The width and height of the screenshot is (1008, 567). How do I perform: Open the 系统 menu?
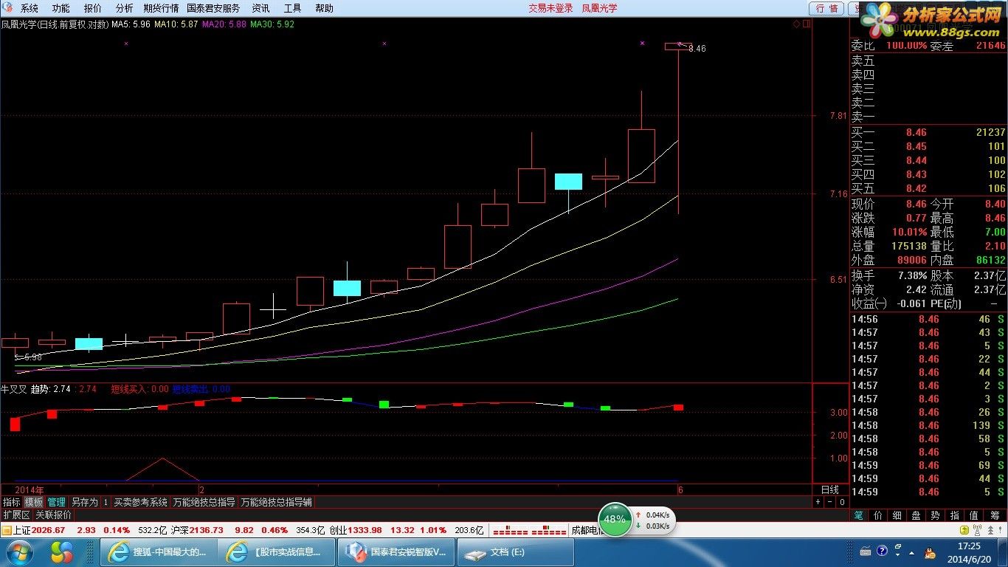coord(30,8)
